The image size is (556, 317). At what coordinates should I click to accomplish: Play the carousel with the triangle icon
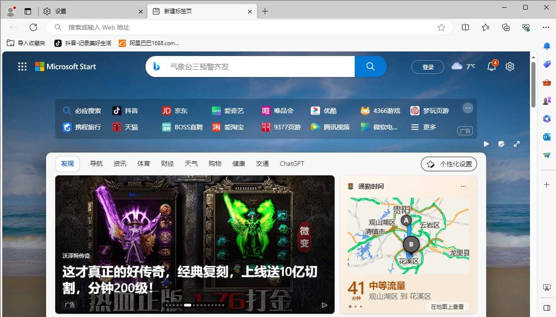click(325, 305)
